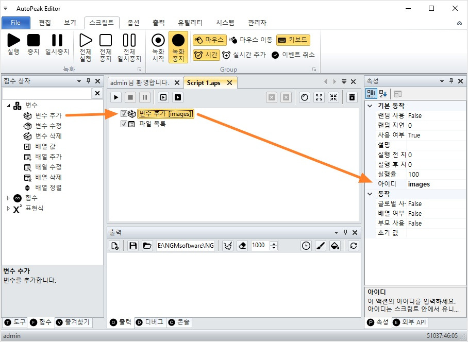The image size is (468, 342).
Task: Toggle the 이벤트 취소 option
Action: pyautogui.click(x=293, y=55)
